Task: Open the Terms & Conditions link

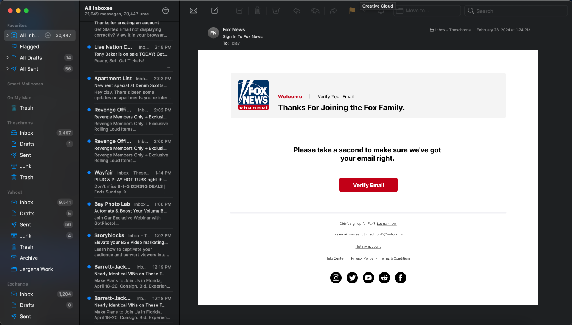Action: (x=395, y=258)
